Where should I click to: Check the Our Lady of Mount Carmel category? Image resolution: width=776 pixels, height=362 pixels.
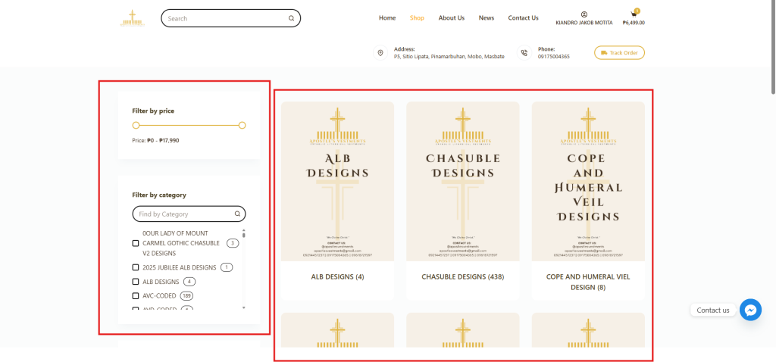point(136,243)
